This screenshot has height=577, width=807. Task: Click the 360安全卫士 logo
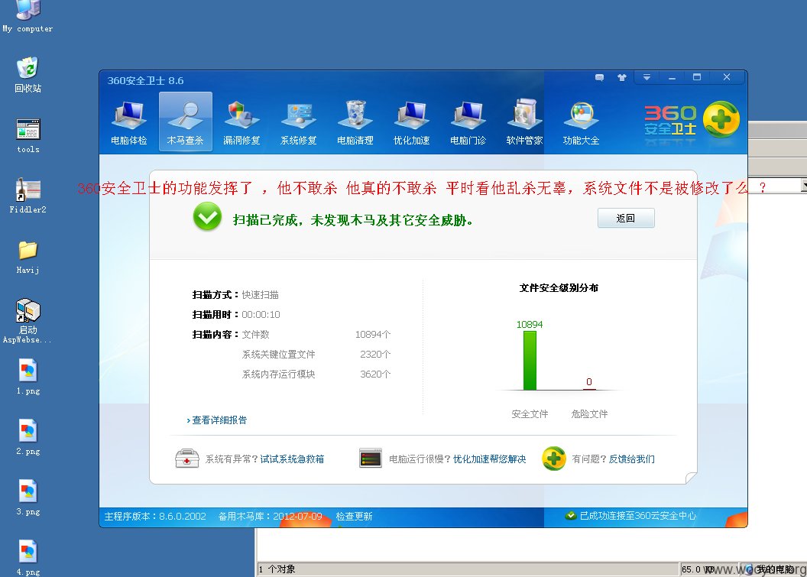pyautogui.click(x=692, y=120)
